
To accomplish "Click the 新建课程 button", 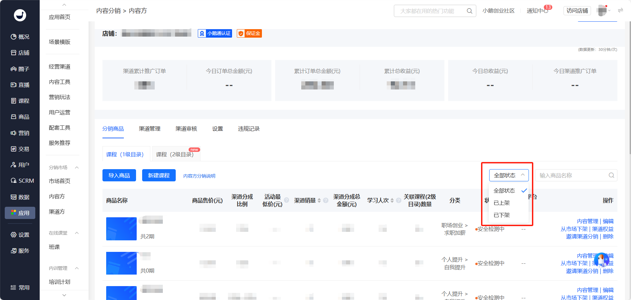I will (159, 175).
